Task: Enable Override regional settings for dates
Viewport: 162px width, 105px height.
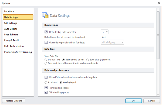Action: pyautogui.click(x=46, y=42)
